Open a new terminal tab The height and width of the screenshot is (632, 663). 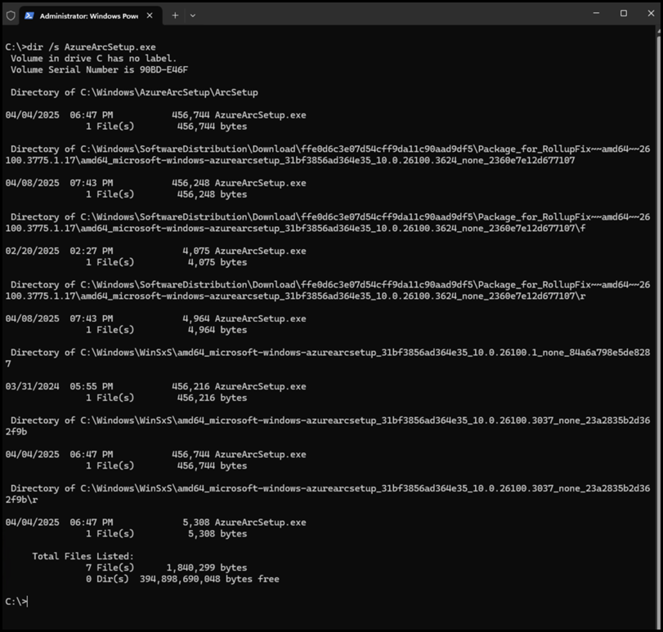tap(175, 15)
